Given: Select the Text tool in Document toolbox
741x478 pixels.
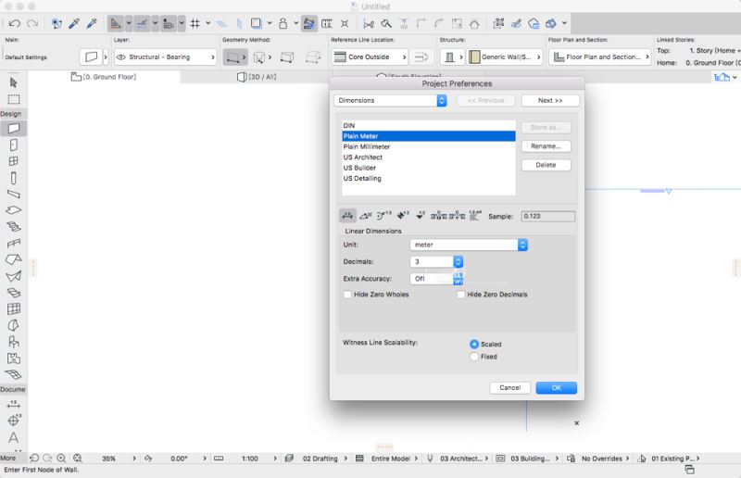Looking at the screenshot, I should (14, 437).
